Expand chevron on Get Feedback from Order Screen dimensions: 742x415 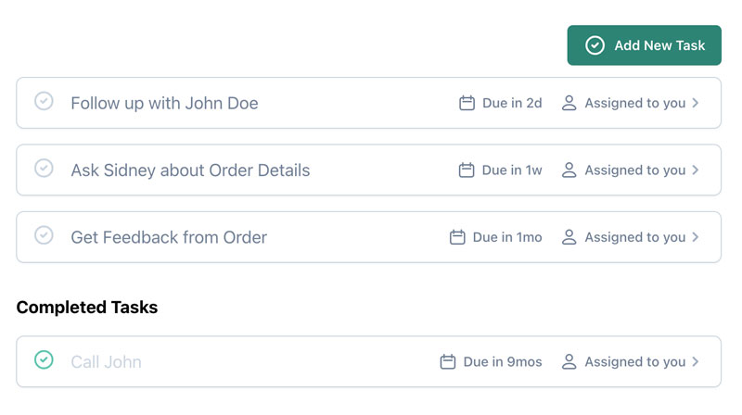coord(695,237)
